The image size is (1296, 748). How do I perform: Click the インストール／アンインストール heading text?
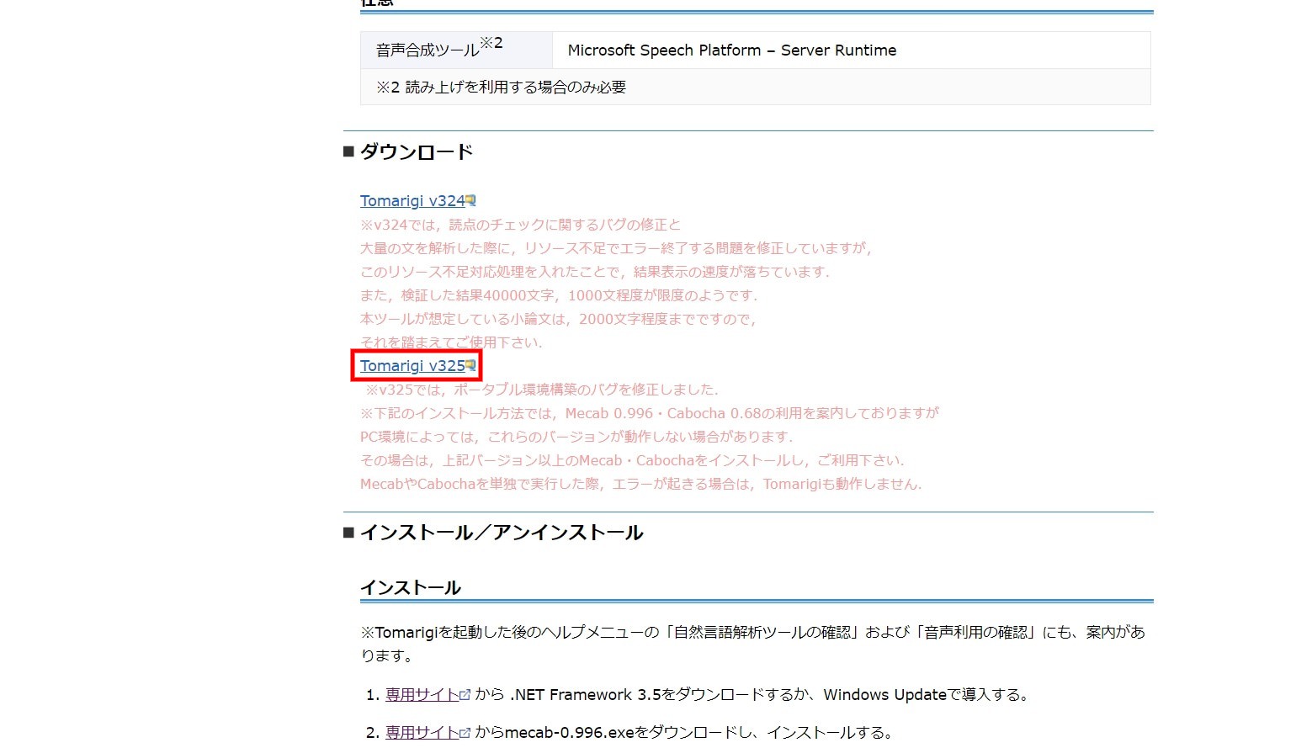502,532
